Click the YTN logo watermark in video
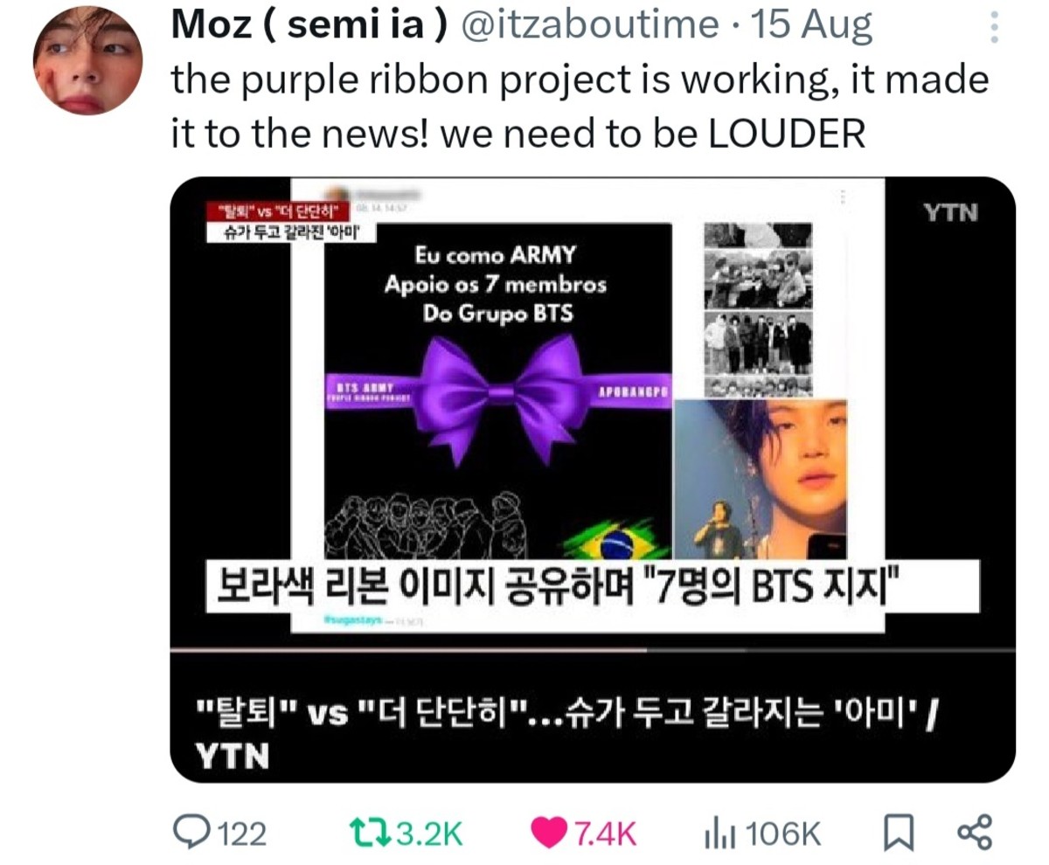1049x865 pixels. pyautogui.click(x=951, y=211)
